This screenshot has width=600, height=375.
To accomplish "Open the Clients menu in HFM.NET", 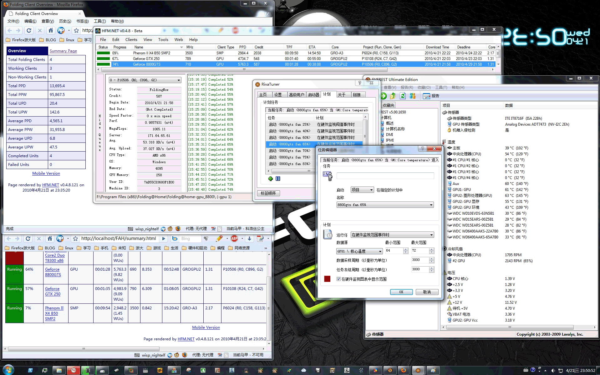I will click(x=131, y=40).
